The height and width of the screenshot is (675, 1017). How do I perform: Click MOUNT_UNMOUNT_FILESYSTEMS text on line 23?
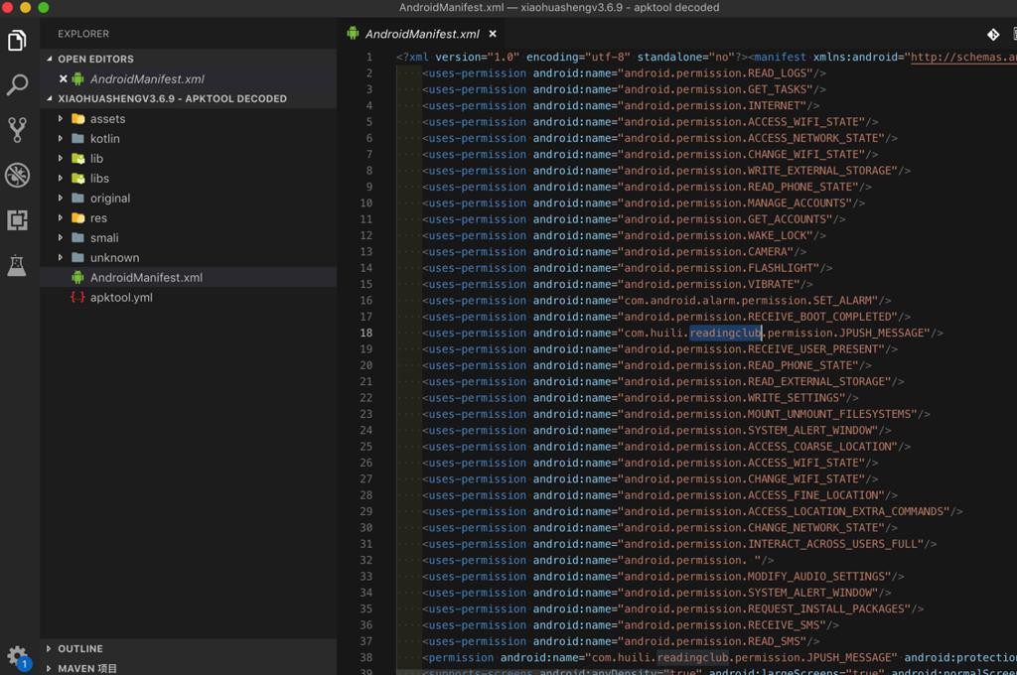click(x=829, y=414)
